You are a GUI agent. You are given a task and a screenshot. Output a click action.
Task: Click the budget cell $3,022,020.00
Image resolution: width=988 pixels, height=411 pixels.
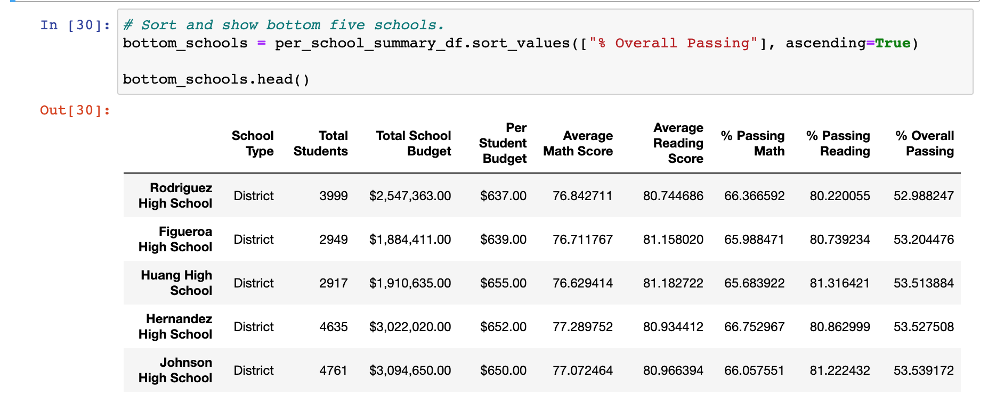tap(410, 327)
